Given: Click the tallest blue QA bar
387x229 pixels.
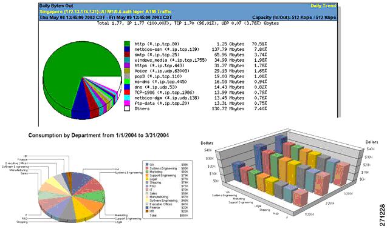Looking at the screenshot, I should (281, 145).
